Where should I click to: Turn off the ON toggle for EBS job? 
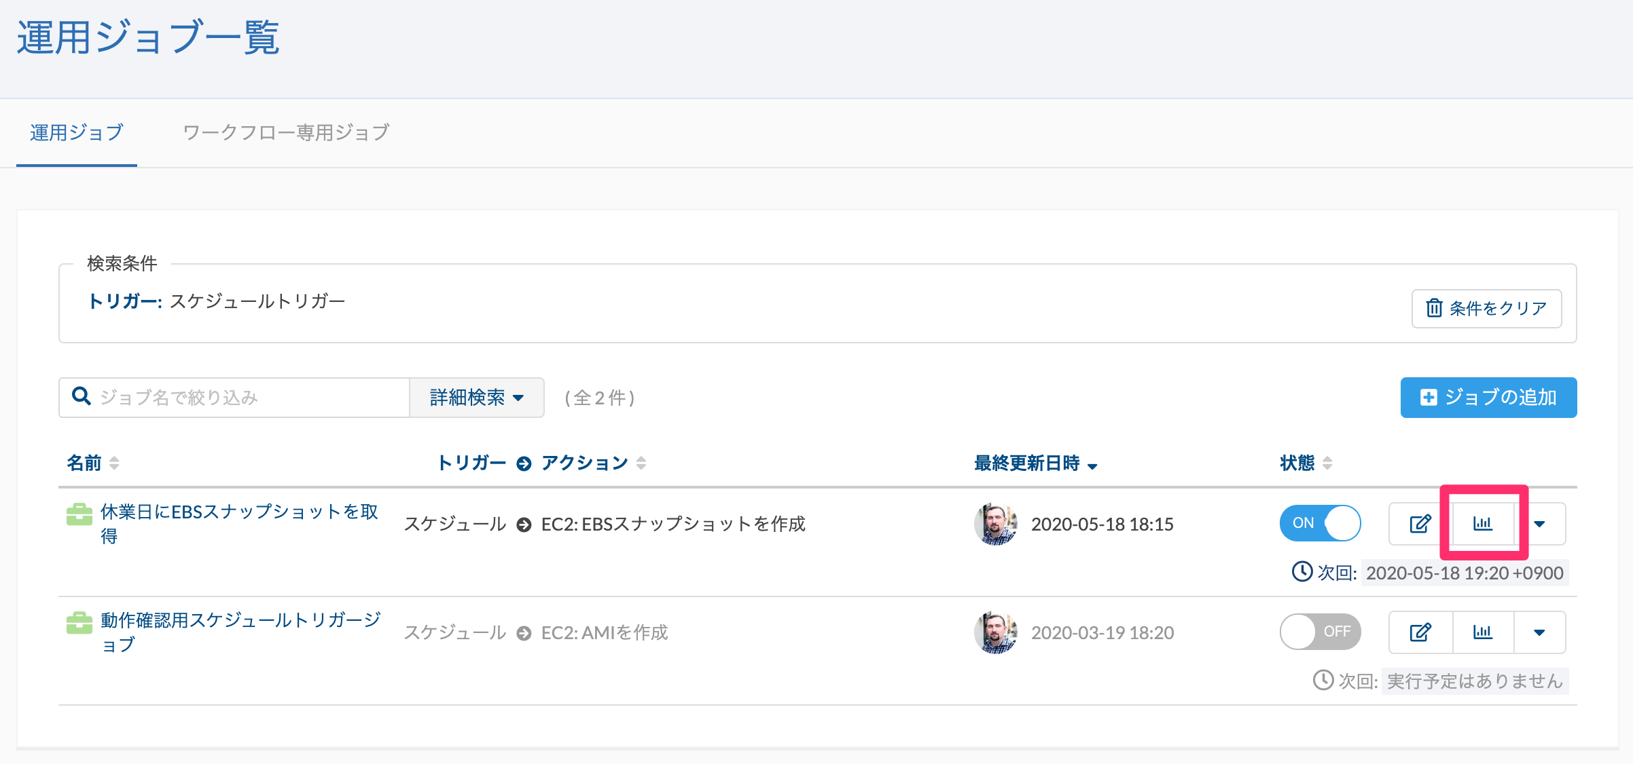pos(1320,523)
